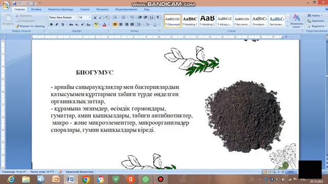
Task: Click page count Страница 14 из 47
Action: click(x=14, y=172)
